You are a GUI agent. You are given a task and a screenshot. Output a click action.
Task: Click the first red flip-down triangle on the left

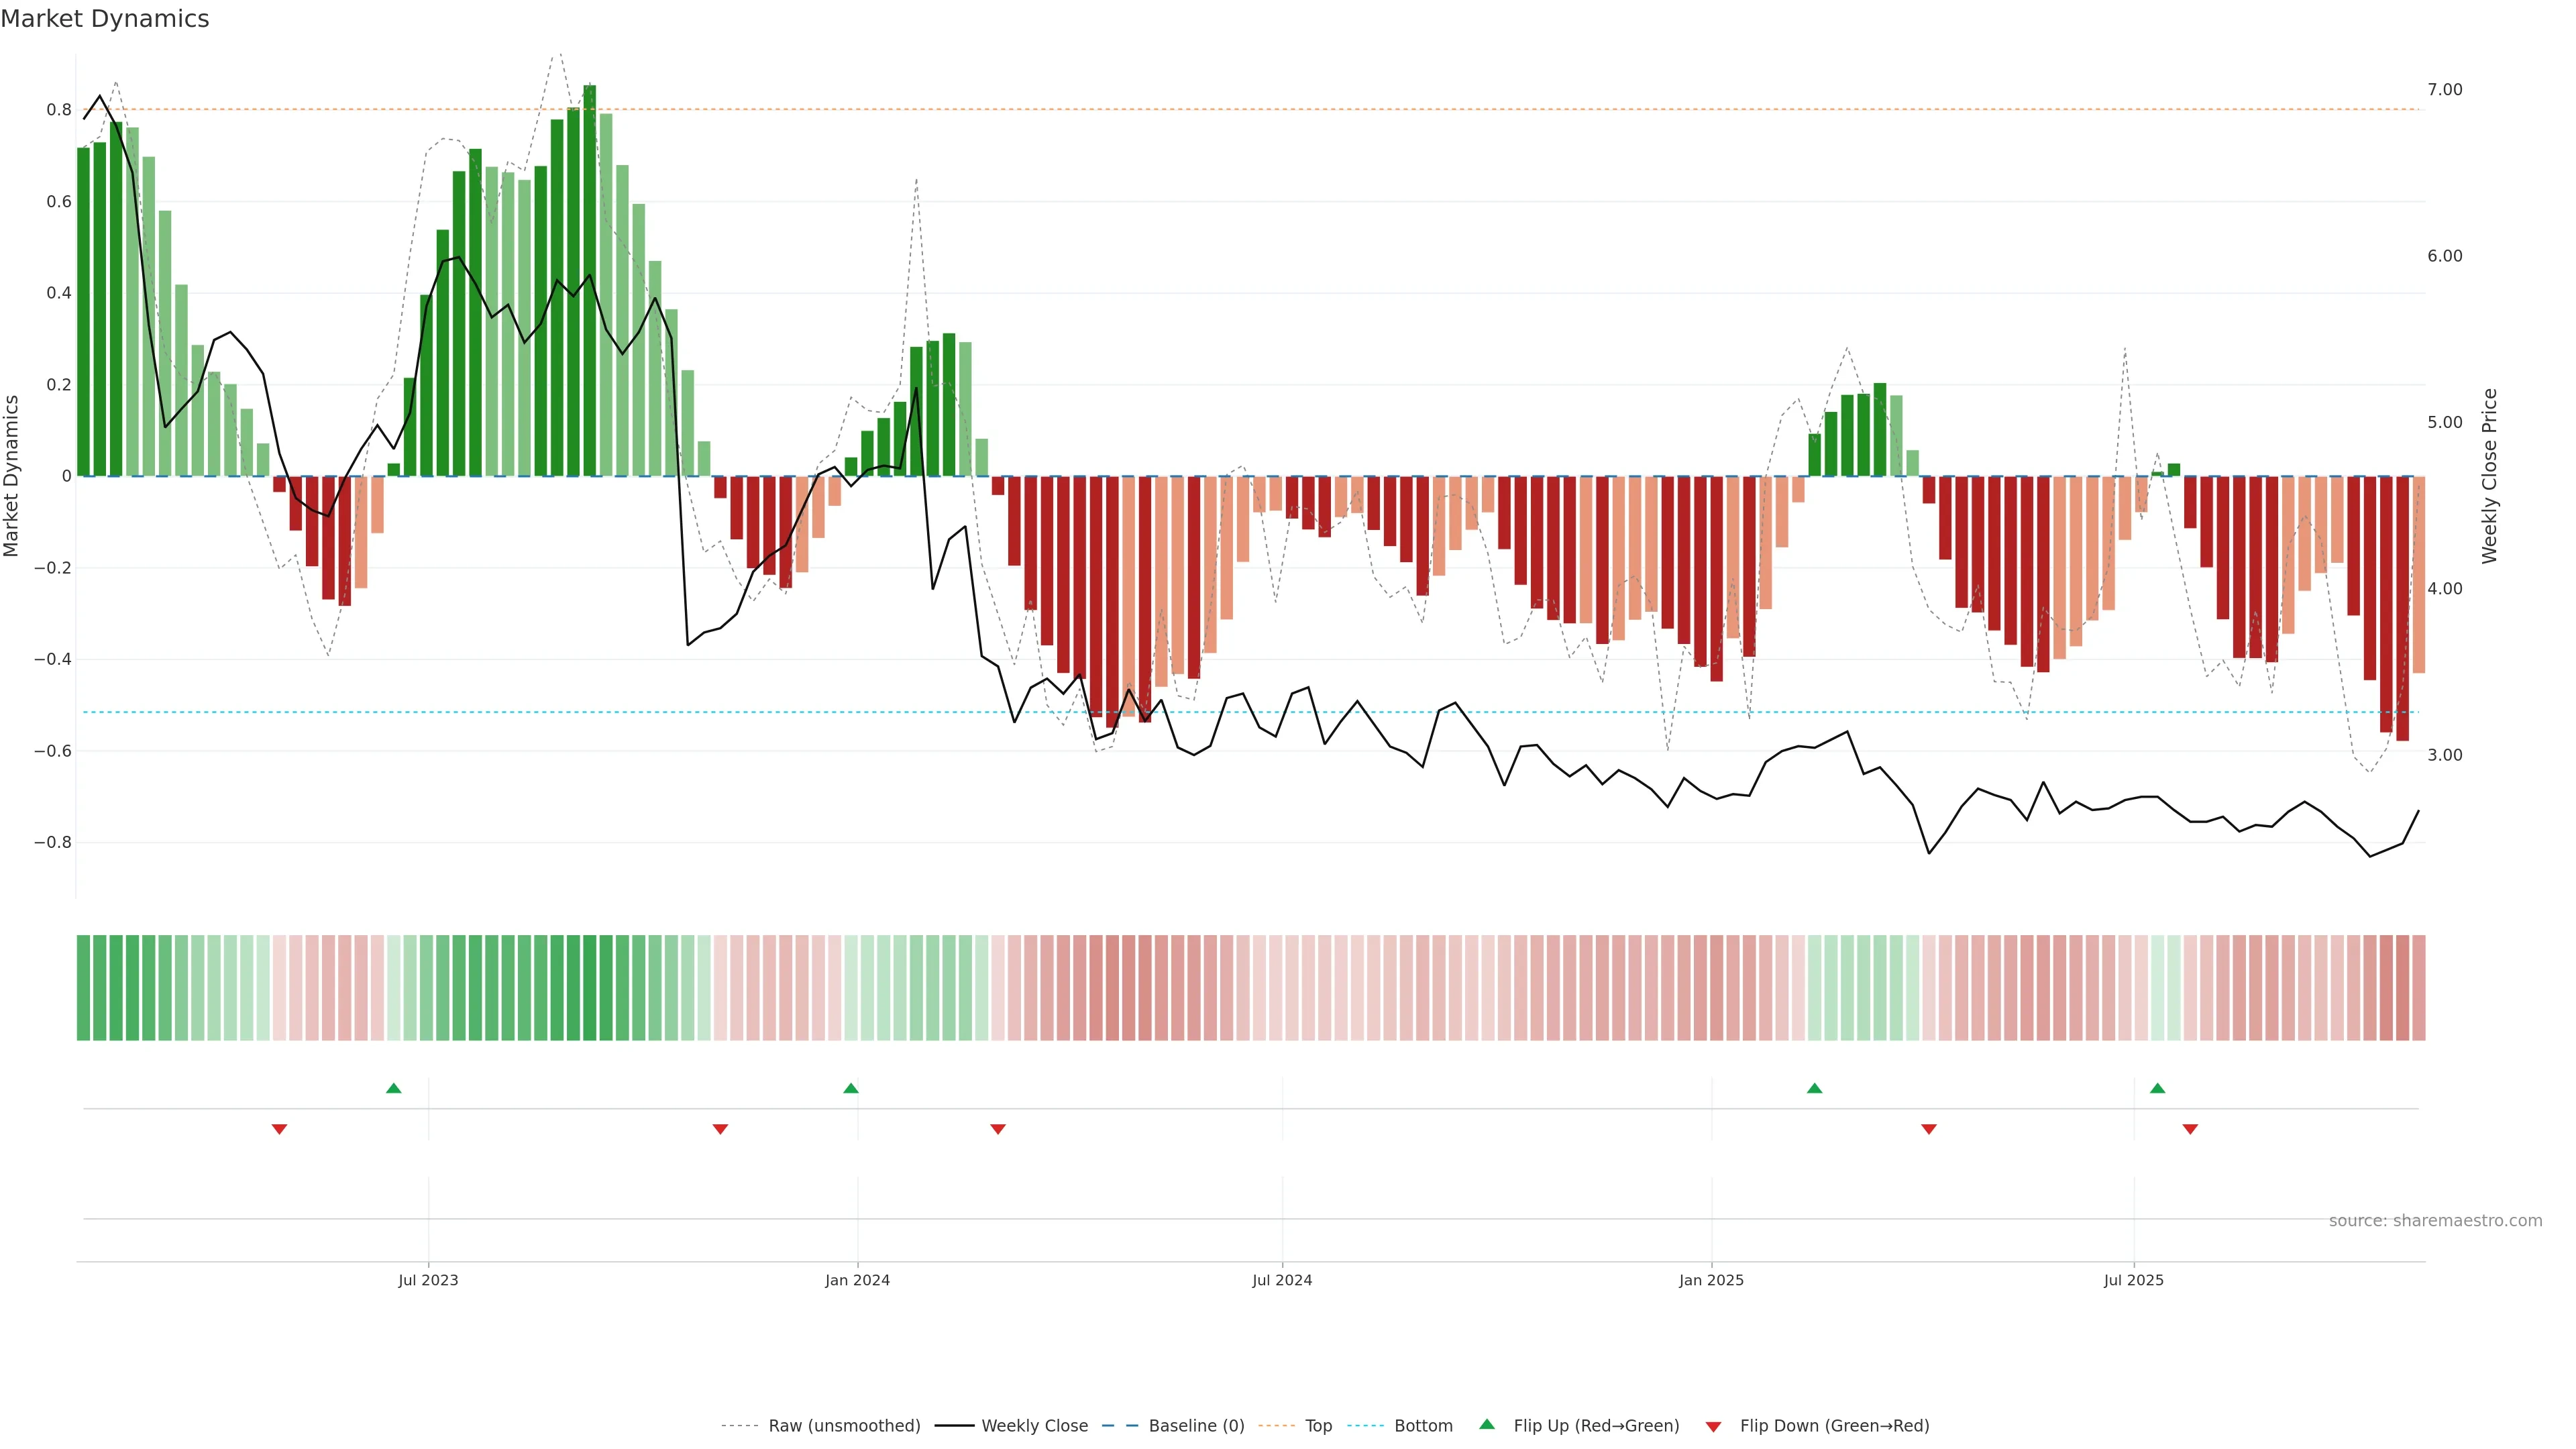pos(279,1129)
